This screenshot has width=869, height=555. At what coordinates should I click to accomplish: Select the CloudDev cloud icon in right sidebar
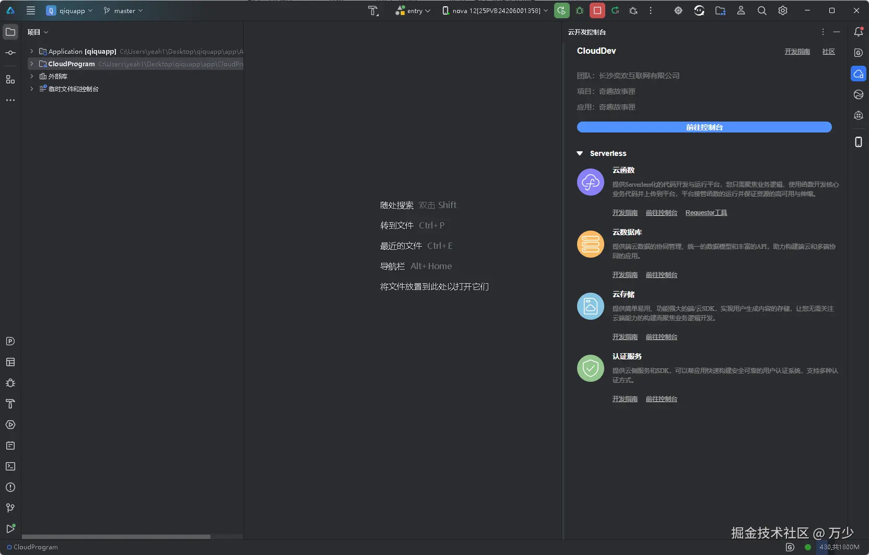click(859, 74)
